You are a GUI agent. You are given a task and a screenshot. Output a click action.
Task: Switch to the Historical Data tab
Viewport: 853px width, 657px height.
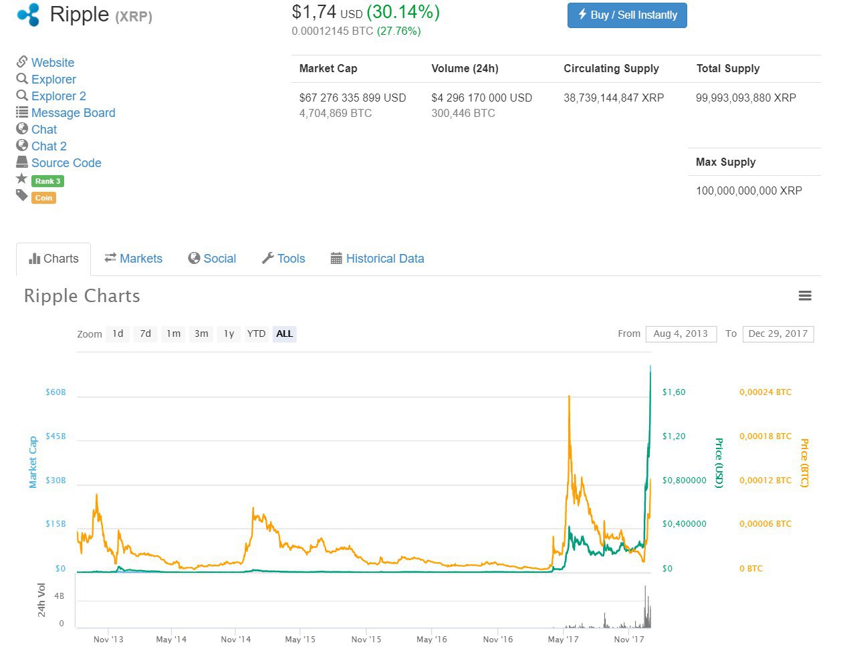tap(378, 259)
